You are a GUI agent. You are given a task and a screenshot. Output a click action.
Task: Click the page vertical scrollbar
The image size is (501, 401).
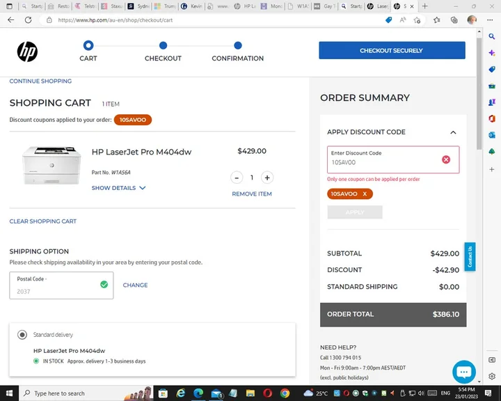pyautogui.click(x=479, y=93)
